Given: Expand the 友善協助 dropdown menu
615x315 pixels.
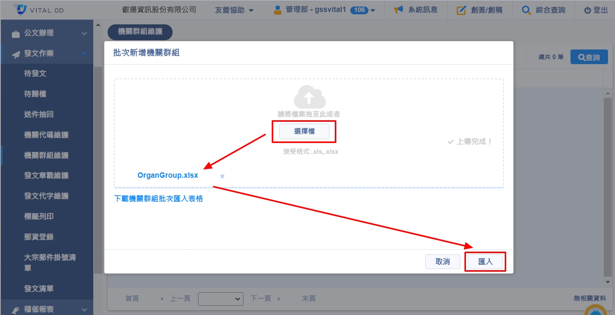Looking at the screenshot, I should point(234,10).
